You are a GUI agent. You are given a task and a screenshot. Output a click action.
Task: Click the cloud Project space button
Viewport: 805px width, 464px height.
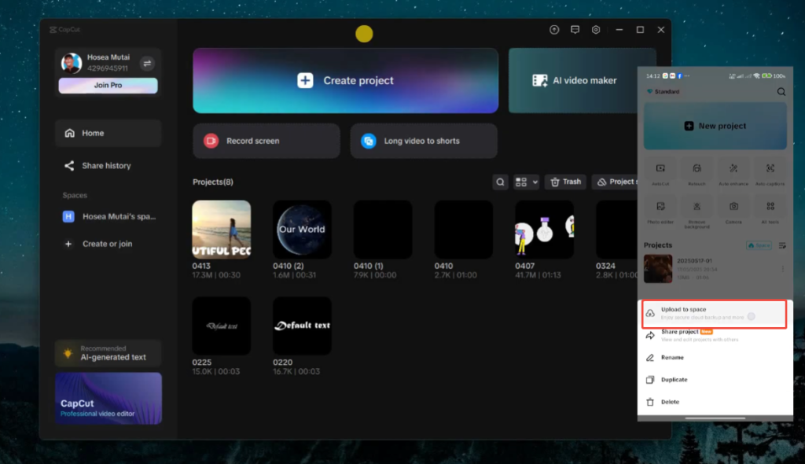616,182
